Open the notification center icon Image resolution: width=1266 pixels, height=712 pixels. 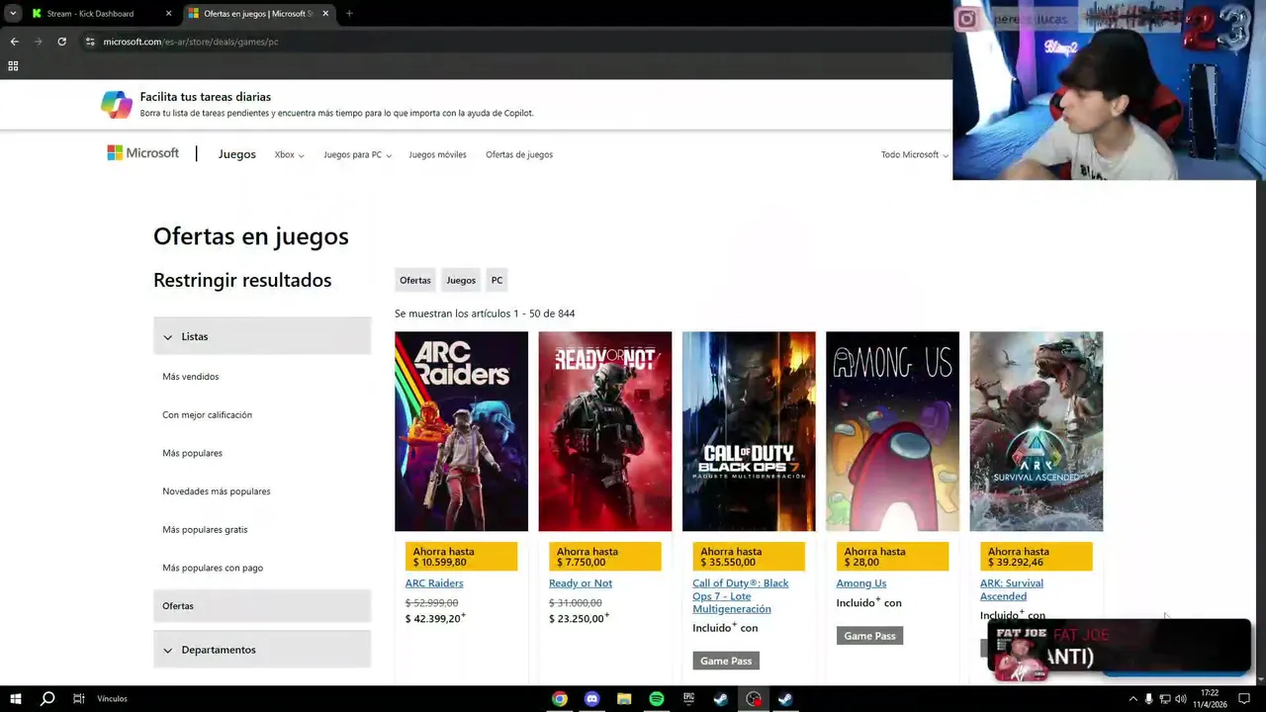coord(1244,699)
